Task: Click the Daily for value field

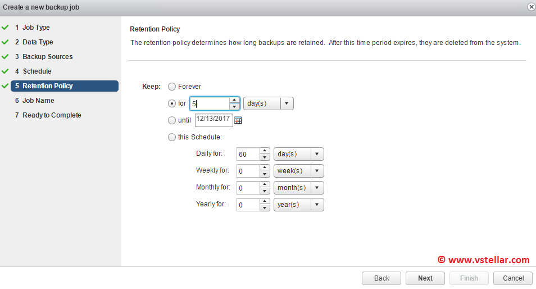Action: coord(248,154)
